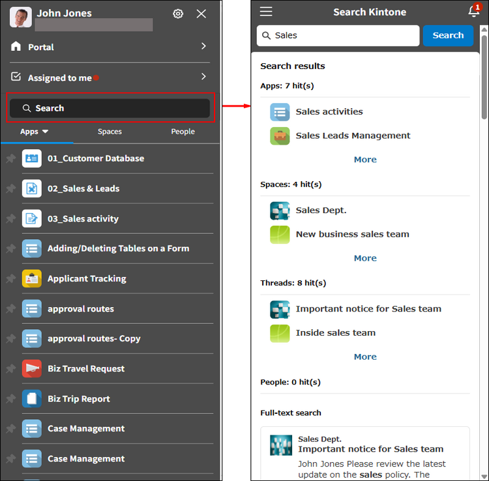This screenshot has width=489, height=481.
Task: Show More threads results
Action: 365,357
